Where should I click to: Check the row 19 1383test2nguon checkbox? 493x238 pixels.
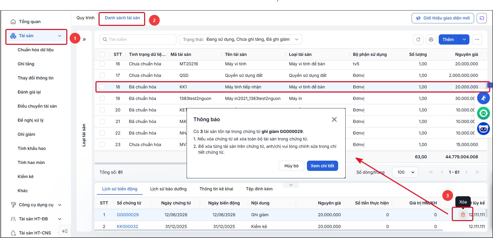pos(102,98)
